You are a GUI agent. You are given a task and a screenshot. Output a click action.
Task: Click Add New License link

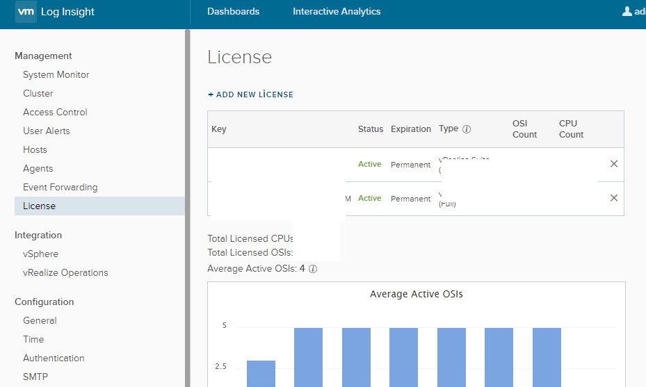click(x=250, y=94)
